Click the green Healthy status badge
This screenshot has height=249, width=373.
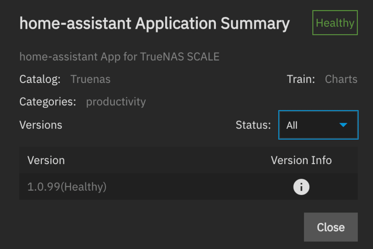pos(335,23)
